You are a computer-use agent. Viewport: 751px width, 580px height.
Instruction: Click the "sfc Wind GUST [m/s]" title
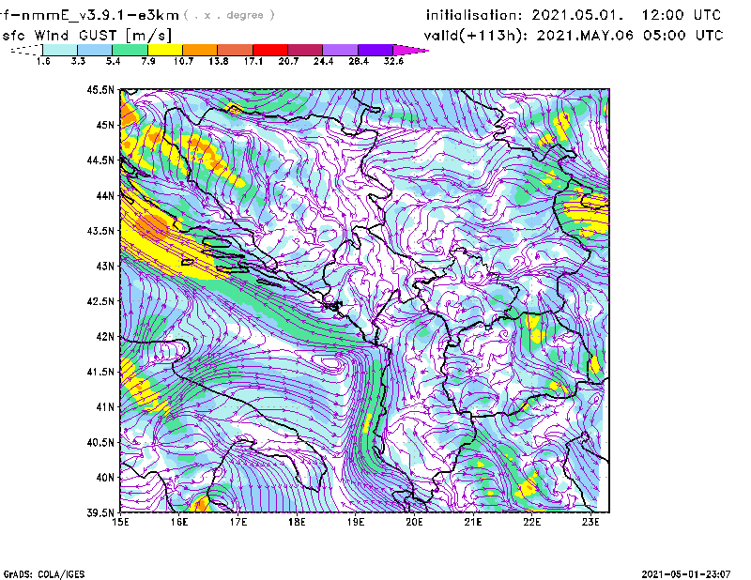tap(86, 36)
